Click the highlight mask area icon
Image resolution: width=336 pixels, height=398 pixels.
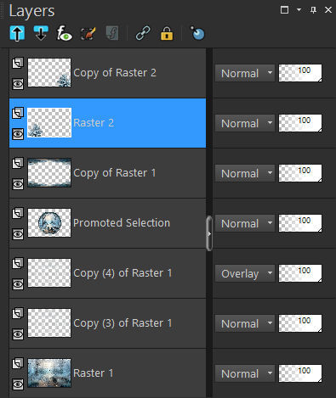(x=197, y=33)
